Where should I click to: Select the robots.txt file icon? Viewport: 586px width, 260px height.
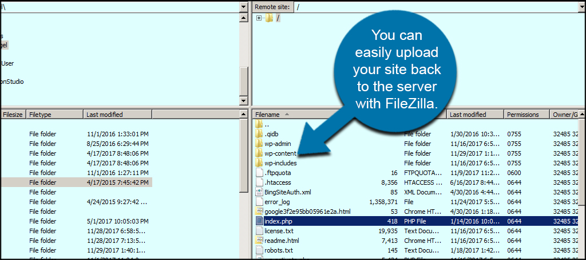point(259,250)
